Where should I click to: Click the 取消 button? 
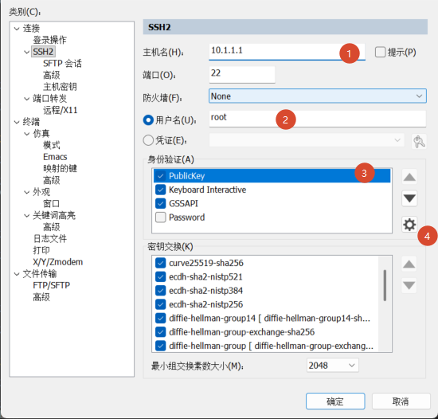[x=401, y=401]
